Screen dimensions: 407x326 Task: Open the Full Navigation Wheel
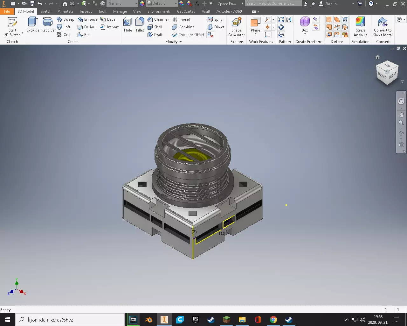(x=401, y=101)
